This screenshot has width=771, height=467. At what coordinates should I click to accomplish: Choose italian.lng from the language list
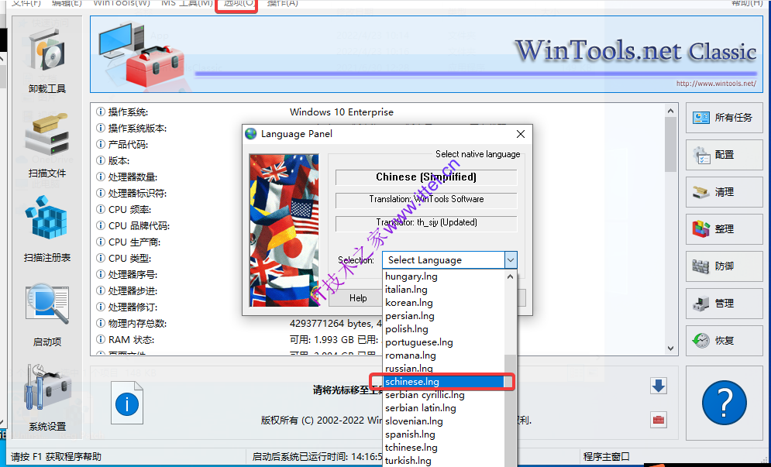pyautogui.click(x=444, y=290)
